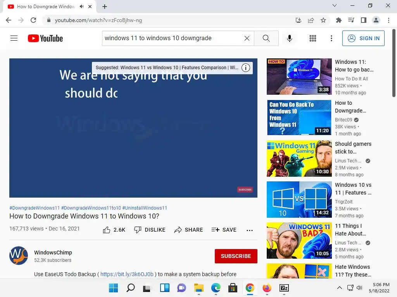
Task: Open more actions ellipsis below video
Action: 250,230
